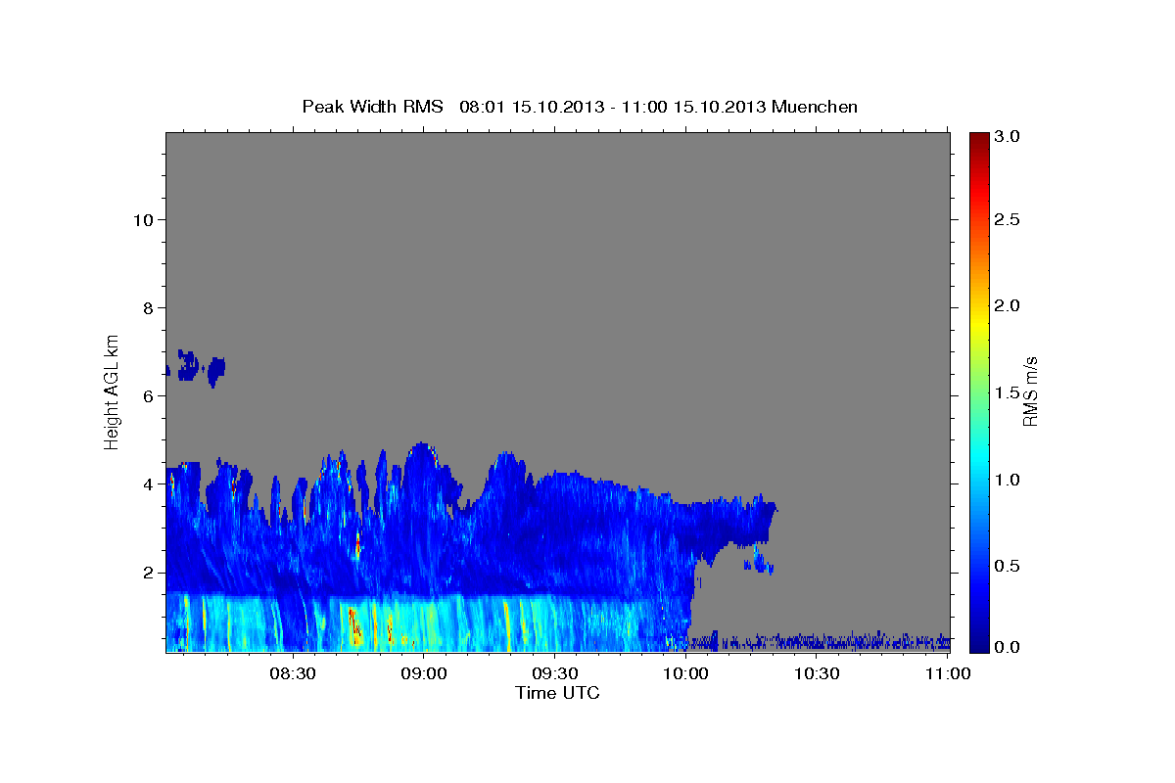Screen dimensions: 1175x783
Task: Click the height tick label 6
Action: 146,395
